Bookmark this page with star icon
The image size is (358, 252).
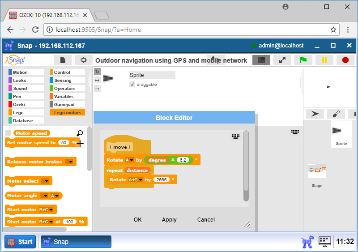click(333, 30)
